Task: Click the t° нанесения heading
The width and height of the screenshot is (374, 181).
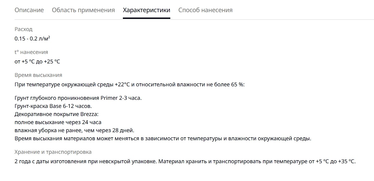Action: click(x=31, y=52)
